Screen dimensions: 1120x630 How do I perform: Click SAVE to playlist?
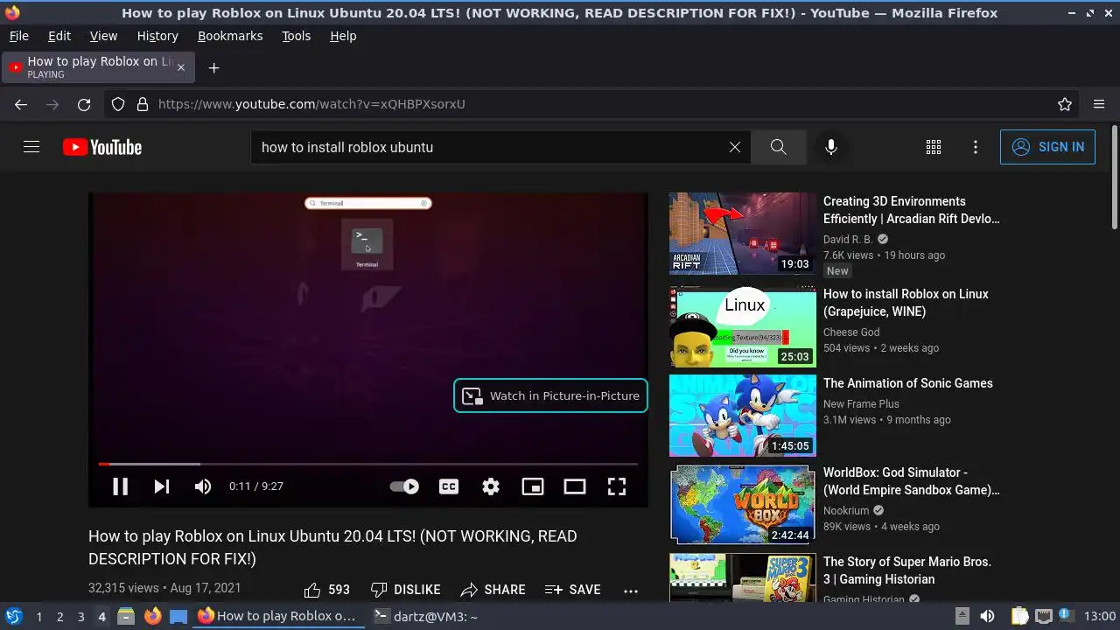572,590
